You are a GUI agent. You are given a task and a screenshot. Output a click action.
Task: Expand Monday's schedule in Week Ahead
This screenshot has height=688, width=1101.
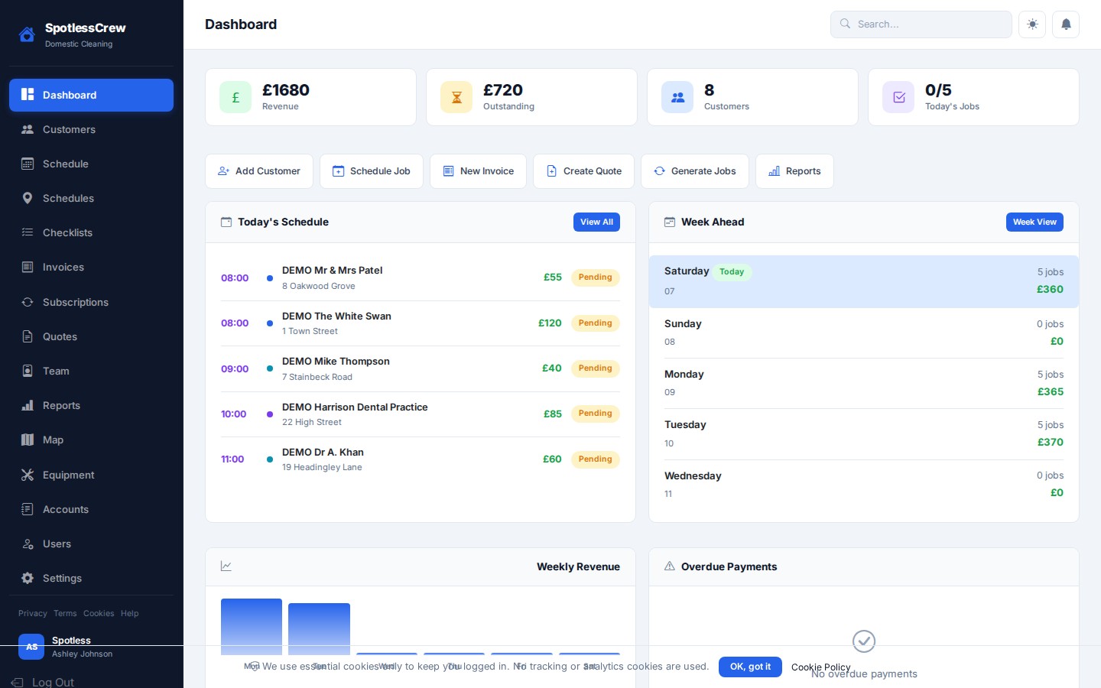tap(864, 383)
